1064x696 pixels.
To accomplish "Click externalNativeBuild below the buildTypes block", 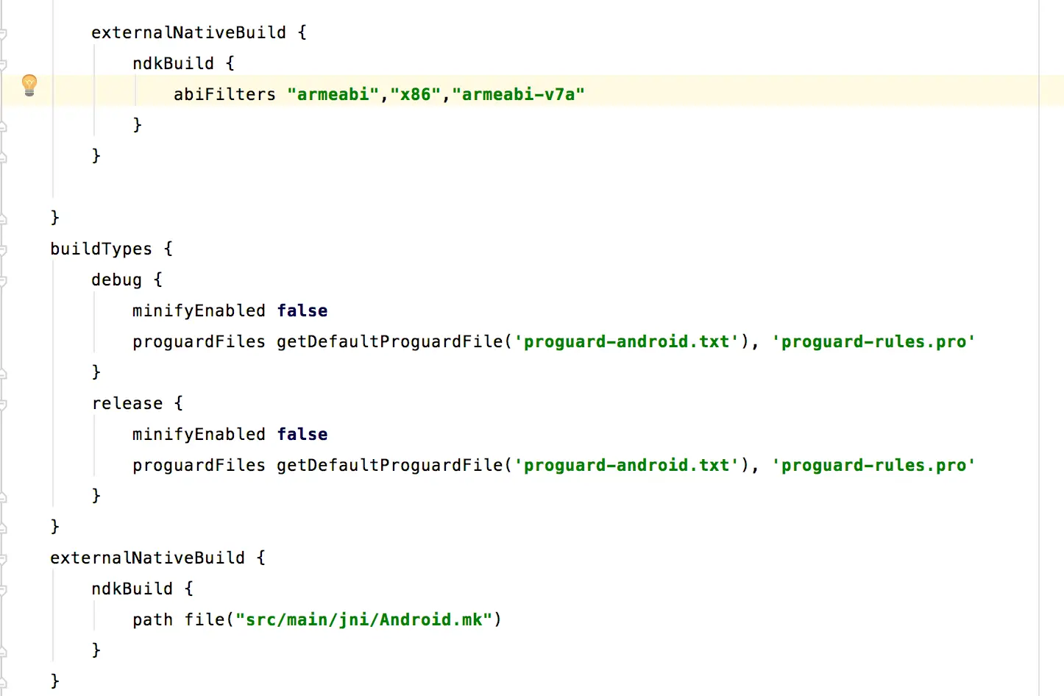I will pyautogui.click(x=147, y=558).
